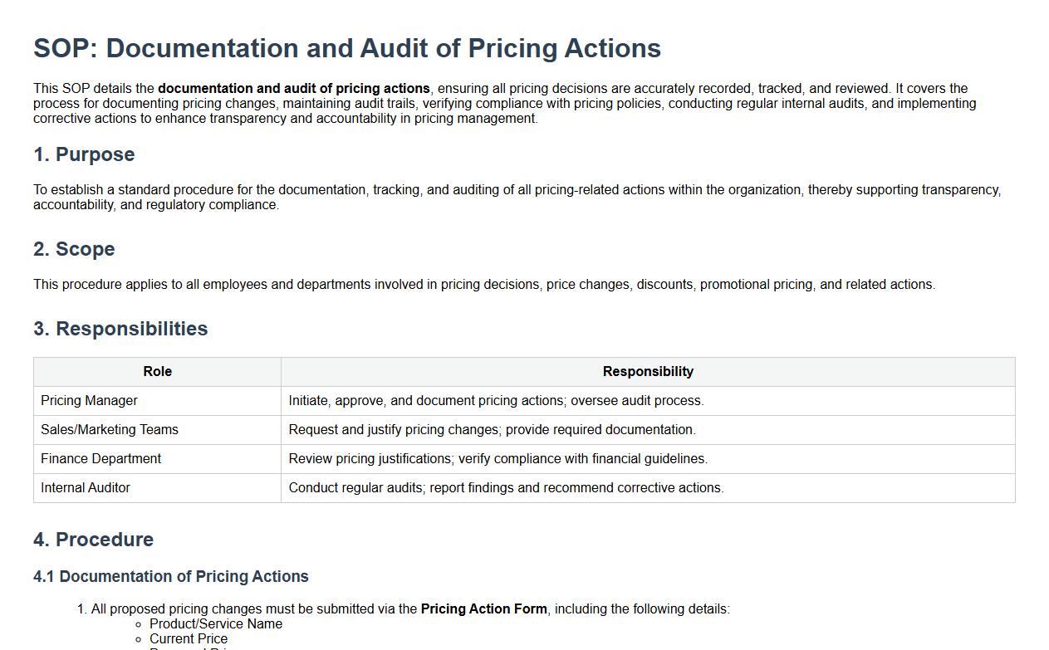
Task: Click the Internal Auditor responsibility description
Action: [506, 488]
